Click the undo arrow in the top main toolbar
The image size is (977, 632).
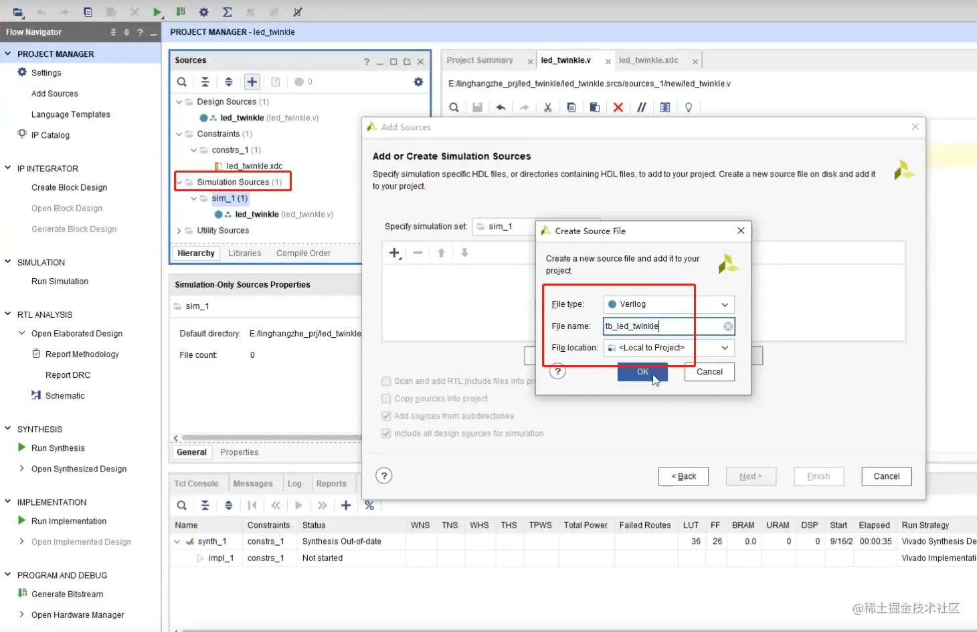[x=41, y=12]
